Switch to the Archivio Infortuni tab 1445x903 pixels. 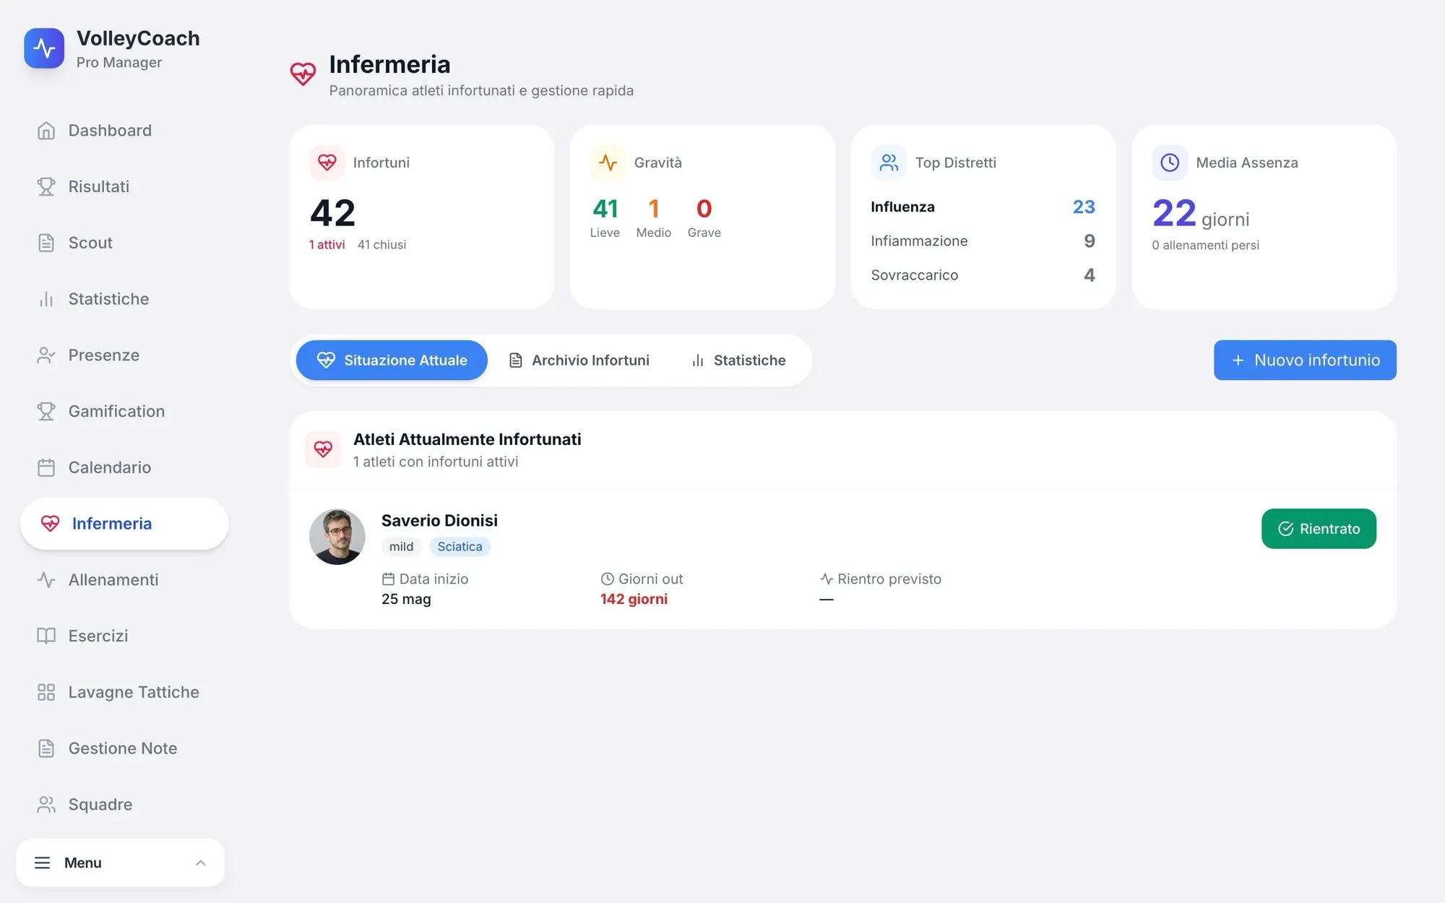click(x=579, y=360)
